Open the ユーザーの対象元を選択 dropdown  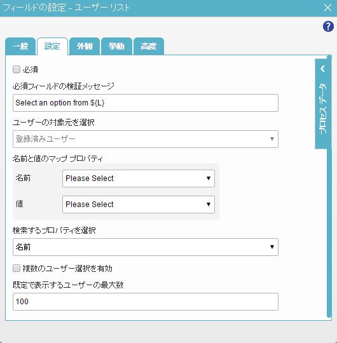tap(146, 139)
